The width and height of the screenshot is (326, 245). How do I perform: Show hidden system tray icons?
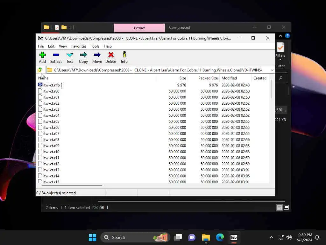click(271, 237)
